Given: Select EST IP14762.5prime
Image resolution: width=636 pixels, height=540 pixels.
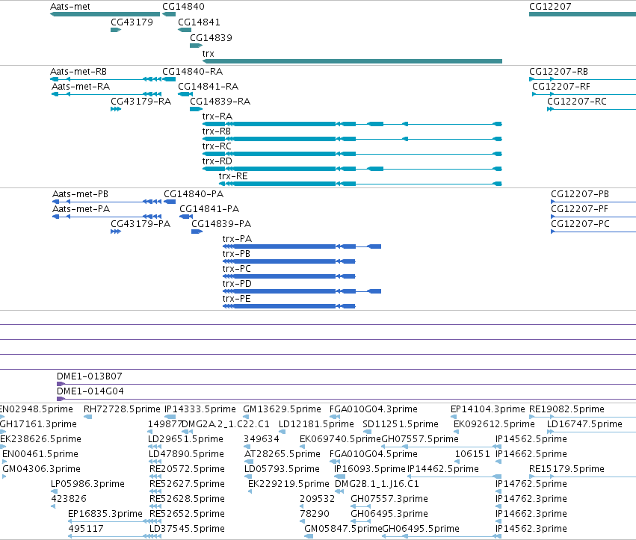Looking at the screenshot, I should coord(531,484).
